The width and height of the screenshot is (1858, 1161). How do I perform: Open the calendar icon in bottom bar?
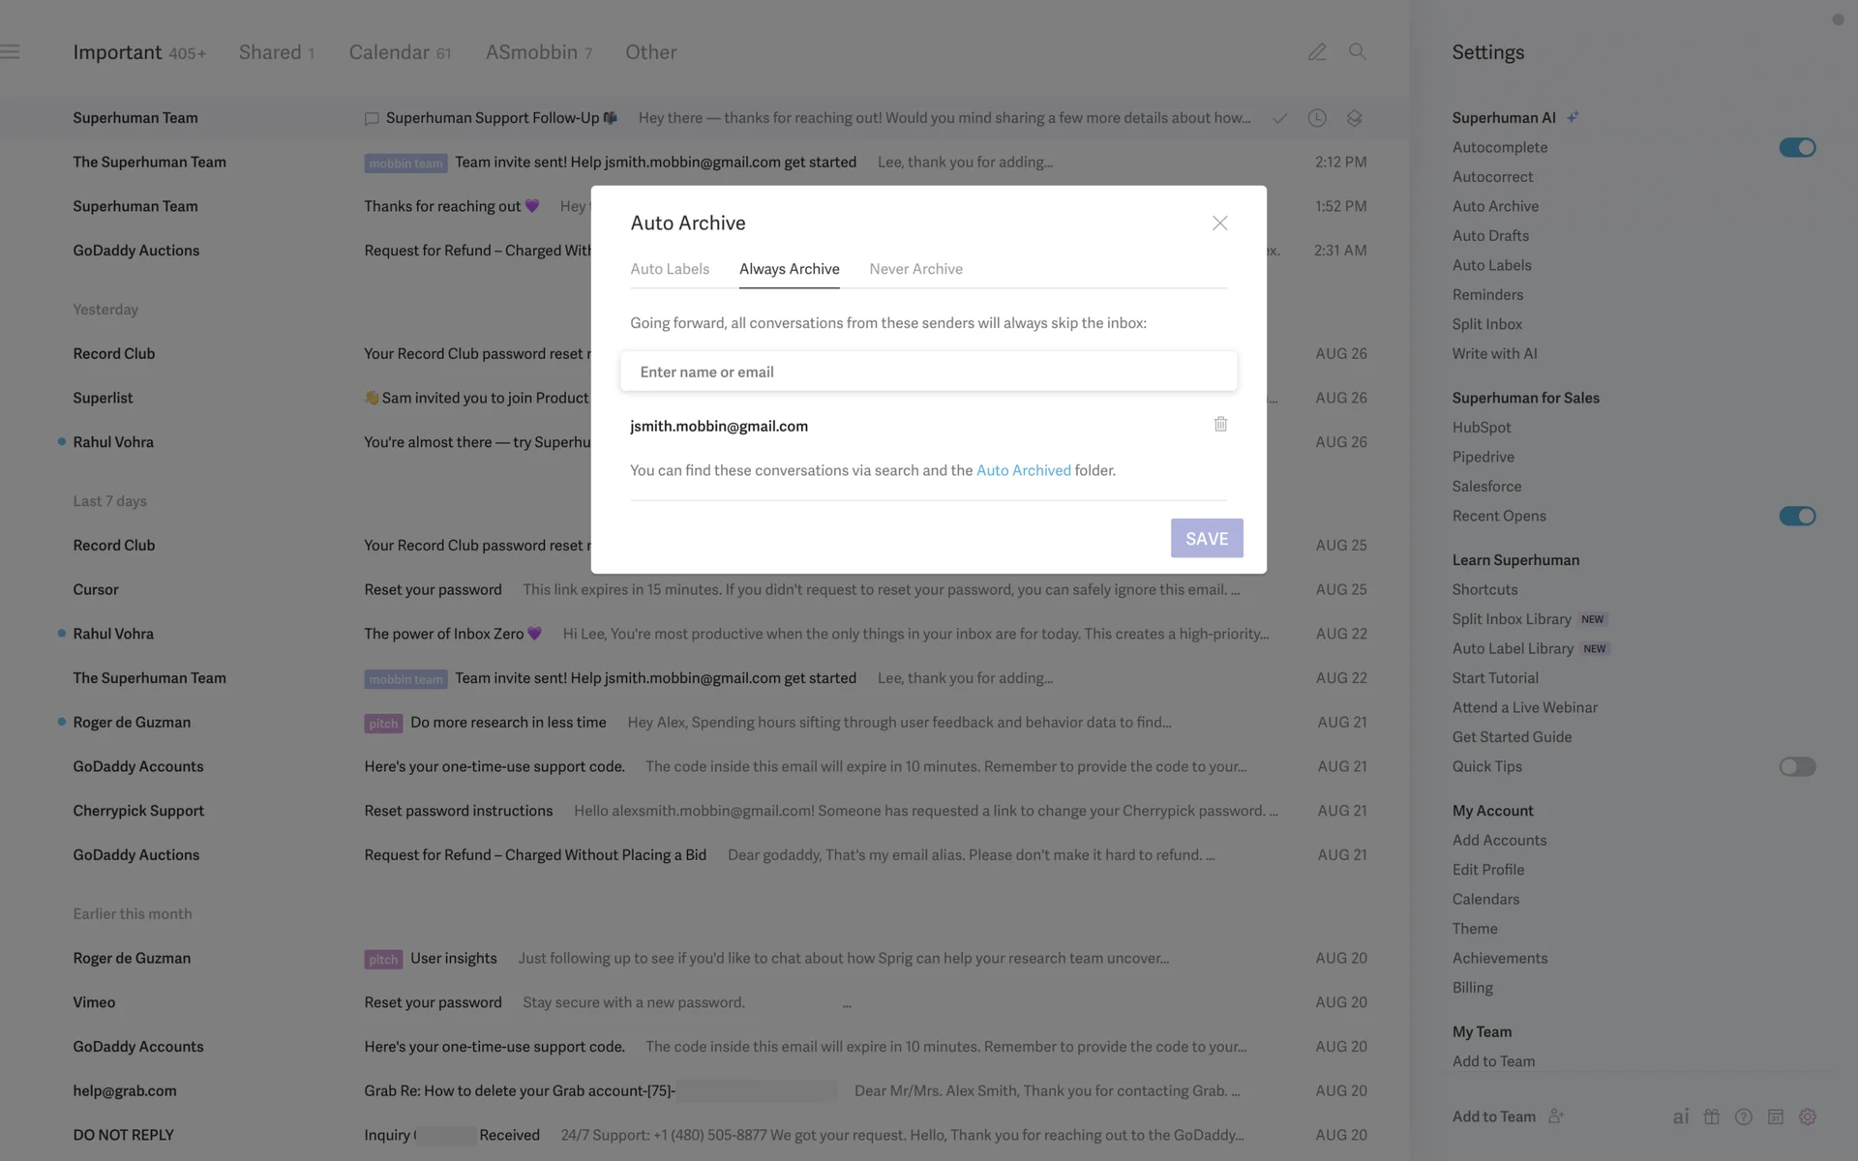tap(1776, 1116)
